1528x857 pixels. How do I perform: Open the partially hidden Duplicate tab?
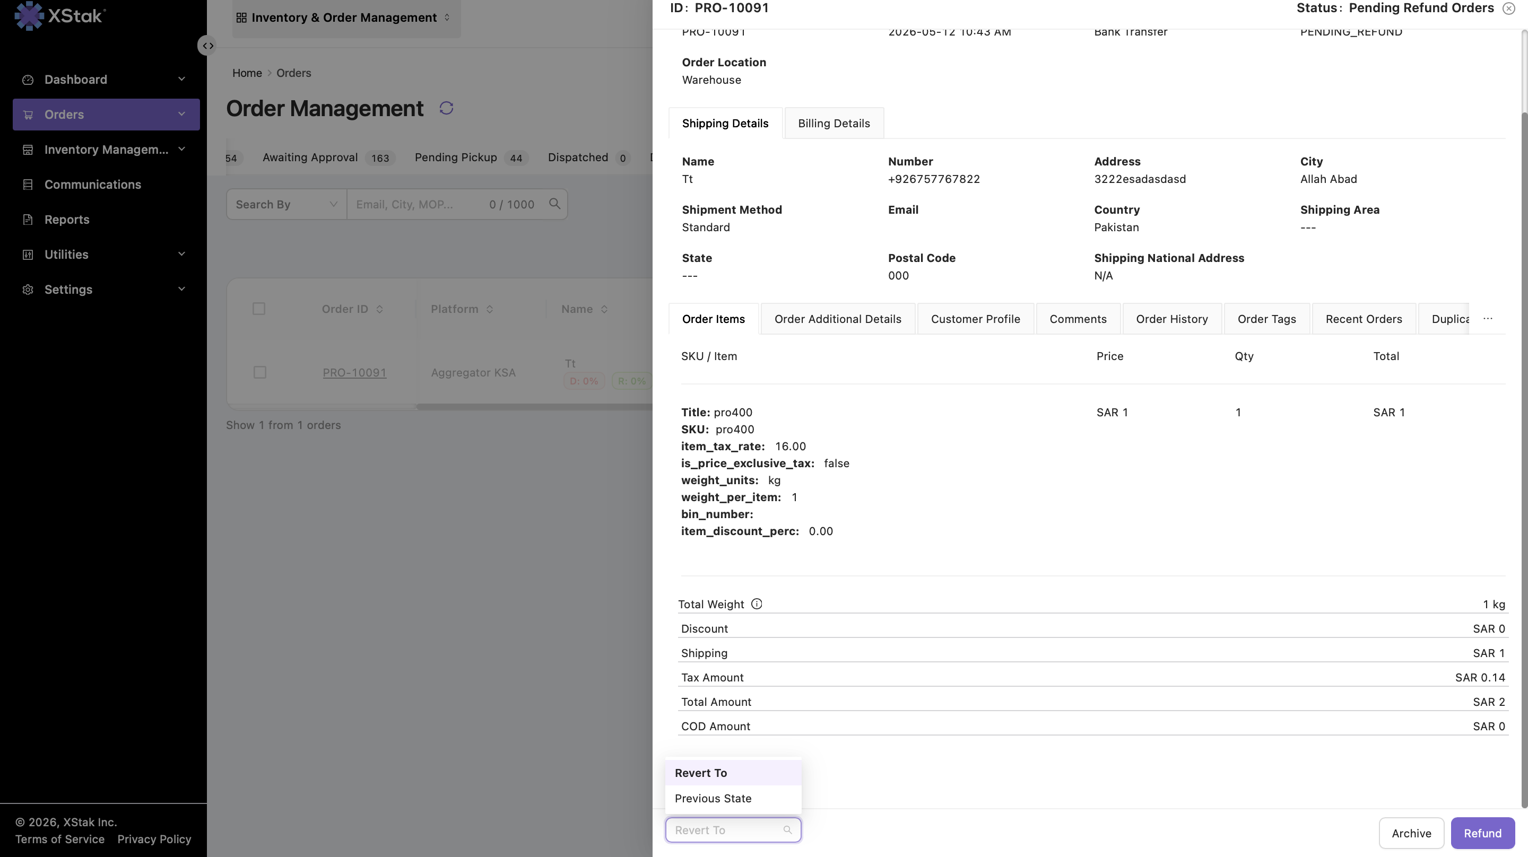click(x=1444, y=319)
